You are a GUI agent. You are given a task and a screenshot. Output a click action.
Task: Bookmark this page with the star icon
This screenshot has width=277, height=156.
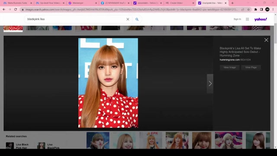point(248,10)
